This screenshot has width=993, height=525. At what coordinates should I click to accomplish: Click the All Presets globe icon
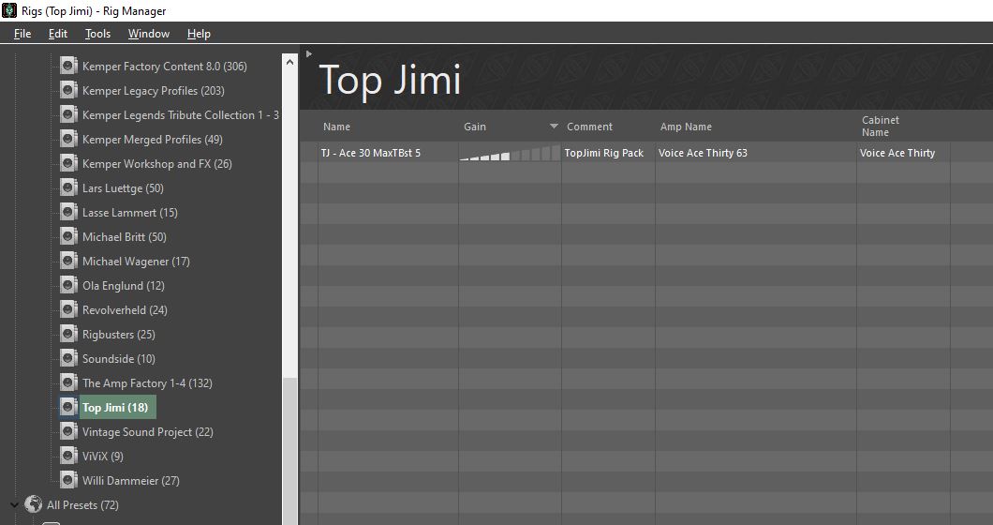click(33, 504)
